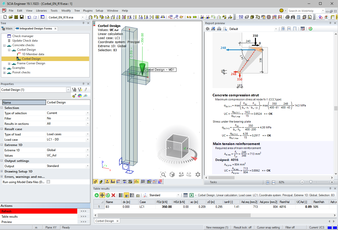Click the color wheel icon in Properties
338x230 pixels.
coord(80,96)
